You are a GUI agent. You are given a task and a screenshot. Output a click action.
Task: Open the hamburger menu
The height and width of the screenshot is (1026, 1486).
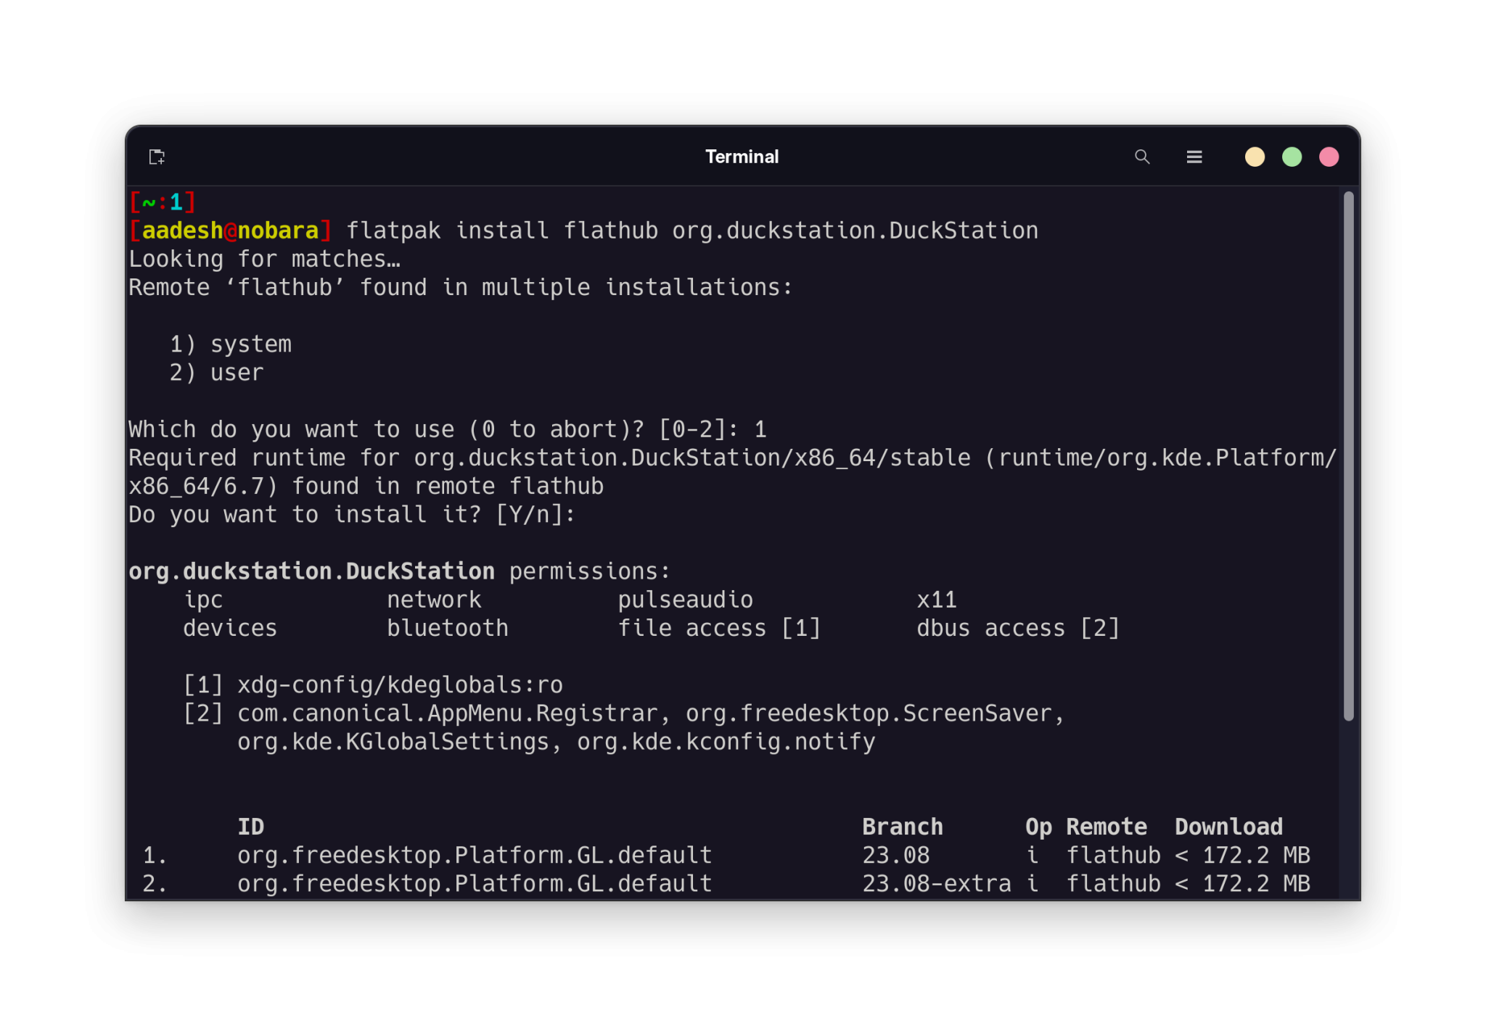pyautogui.click(x=1195, y=157)
